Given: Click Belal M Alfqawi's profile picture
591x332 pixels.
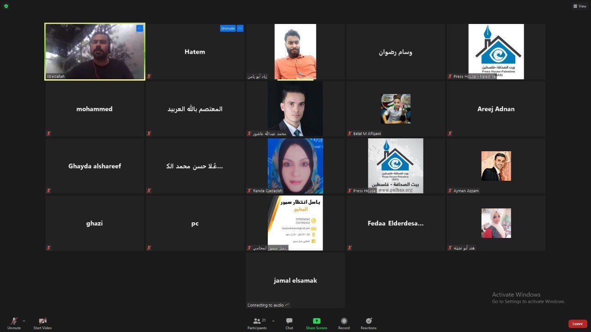Looking at the screenshot, I should tap(396, 109).
